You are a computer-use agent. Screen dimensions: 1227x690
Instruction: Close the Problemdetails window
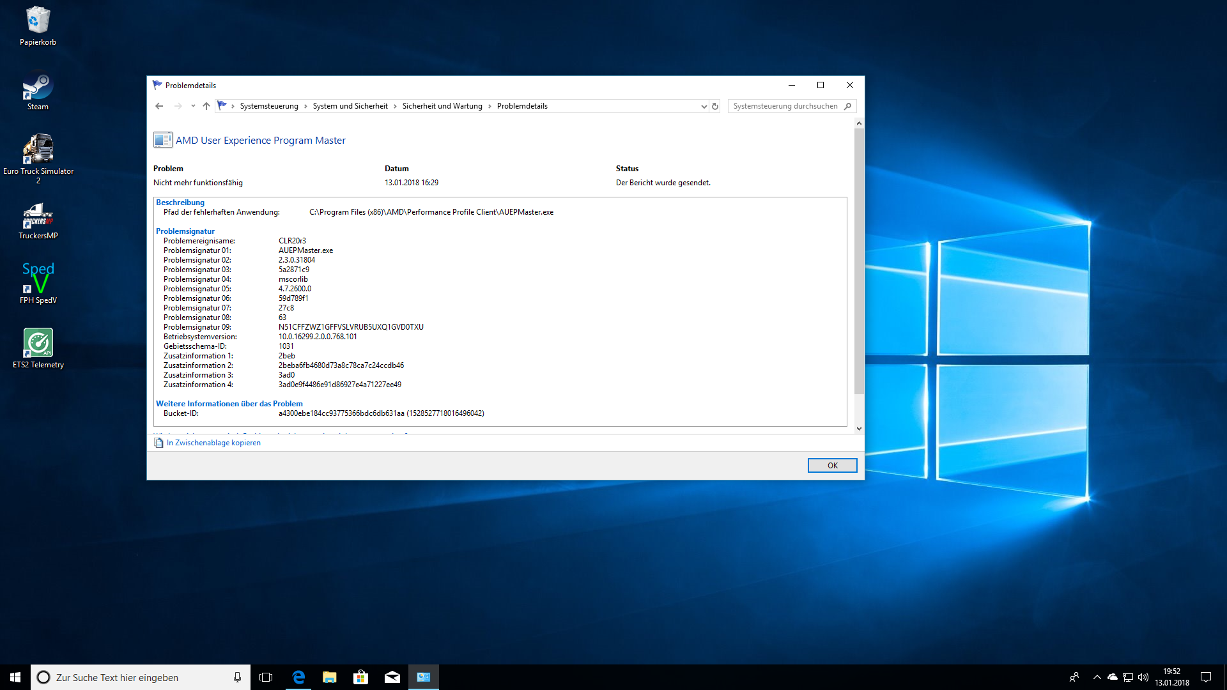tap(850, 85)
